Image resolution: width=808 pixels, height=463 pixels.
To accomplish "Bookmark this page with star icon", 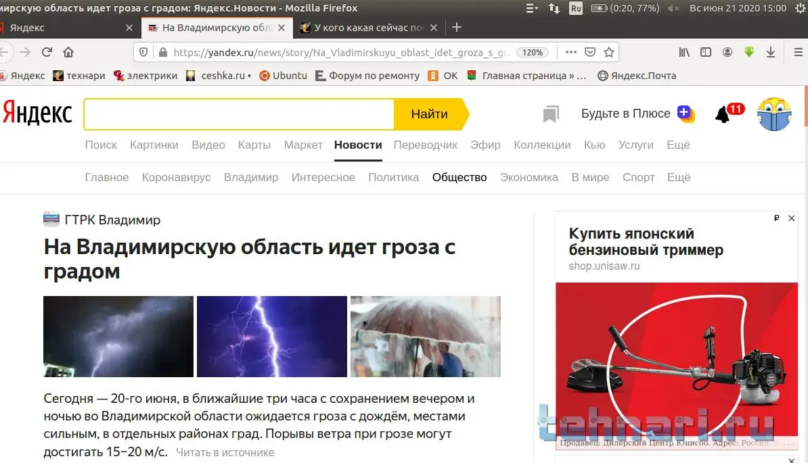I will (x=609, y=52).
